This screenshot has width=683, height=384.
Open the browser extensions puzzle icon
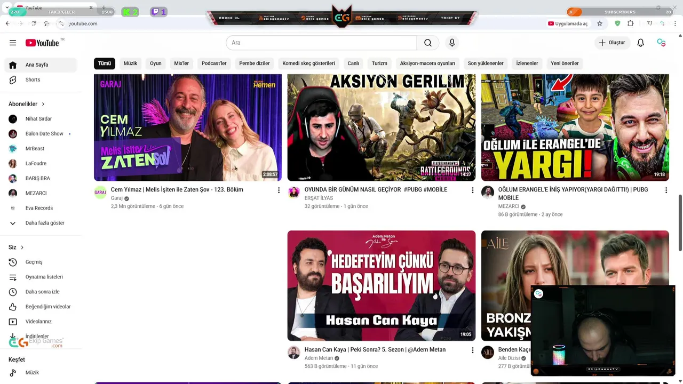[x=631, y=23]
